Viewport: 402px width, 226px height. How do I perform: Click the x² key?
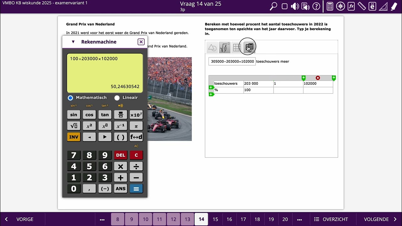click(x=89, y=126)
